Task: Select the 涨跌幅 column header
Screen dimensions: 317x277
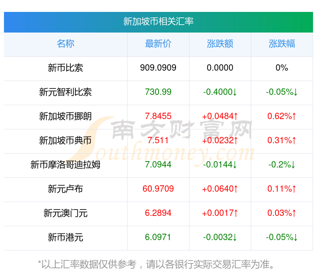Action: 282,44
